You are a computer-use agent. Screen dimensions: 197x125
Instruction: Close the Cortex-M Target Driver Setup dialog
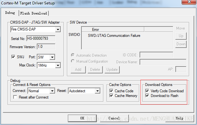(189, 2)
